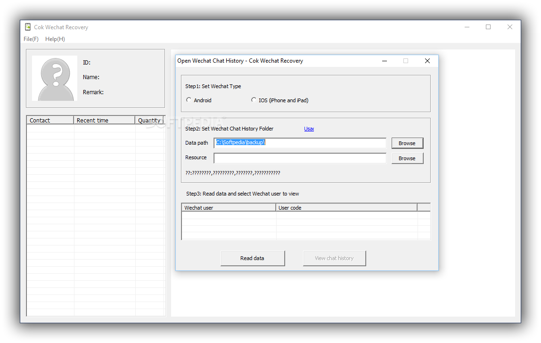
Task: Click the 'Data path' label
Action: pyautogui.click(x=197, y=143)
